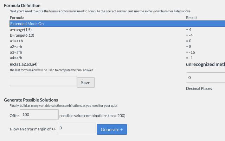Click the Formula column header

[17, 18]
